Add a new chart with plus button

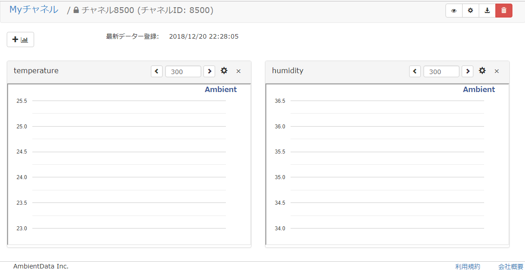tap(20, 40)
